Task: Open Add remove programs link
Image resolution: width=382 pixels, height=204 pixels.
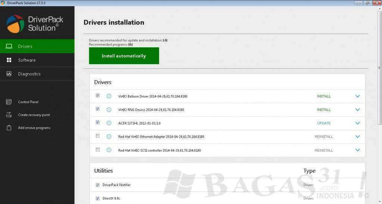Action: [x=34, y=128]
